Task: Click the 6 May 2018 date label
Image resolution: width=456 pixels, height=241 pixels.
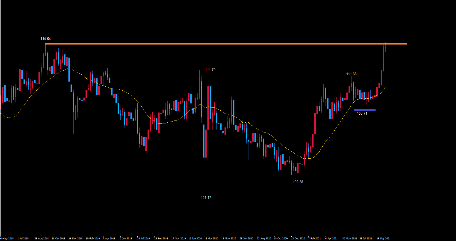Action: [x=7, y=238]
